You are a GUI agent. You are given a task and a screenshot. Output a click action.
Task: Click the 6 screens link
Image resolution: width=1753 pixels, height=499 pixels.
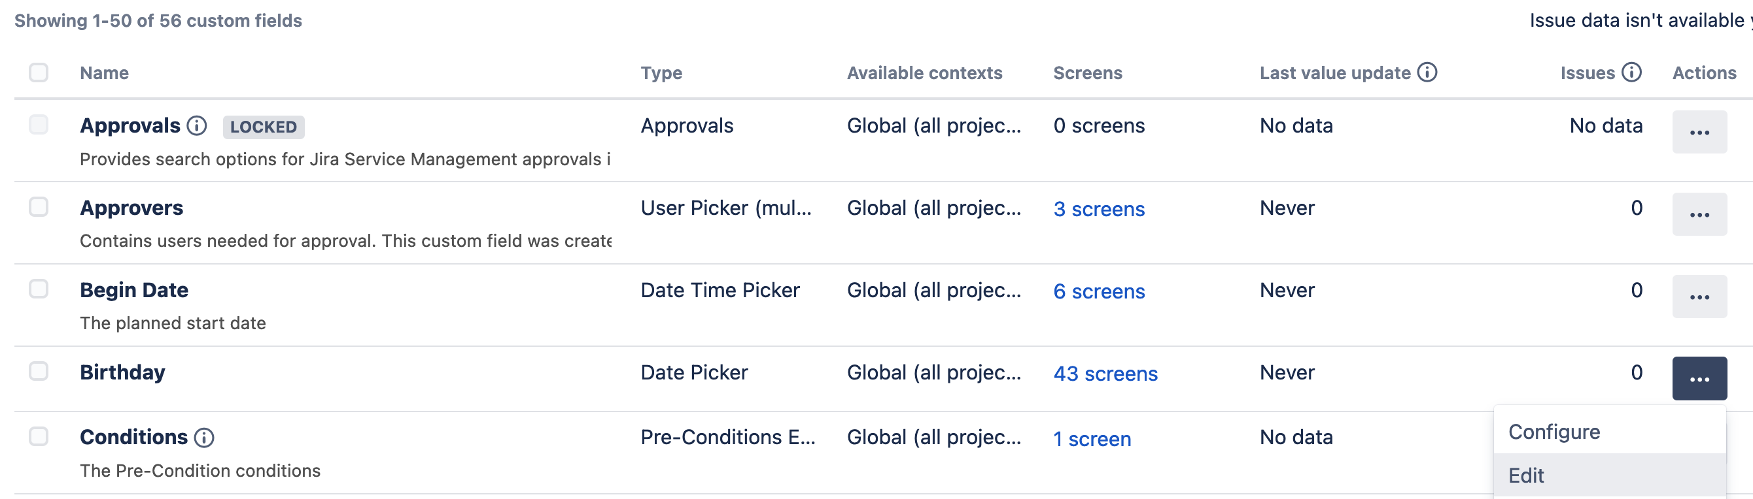tap(1099, 291)
